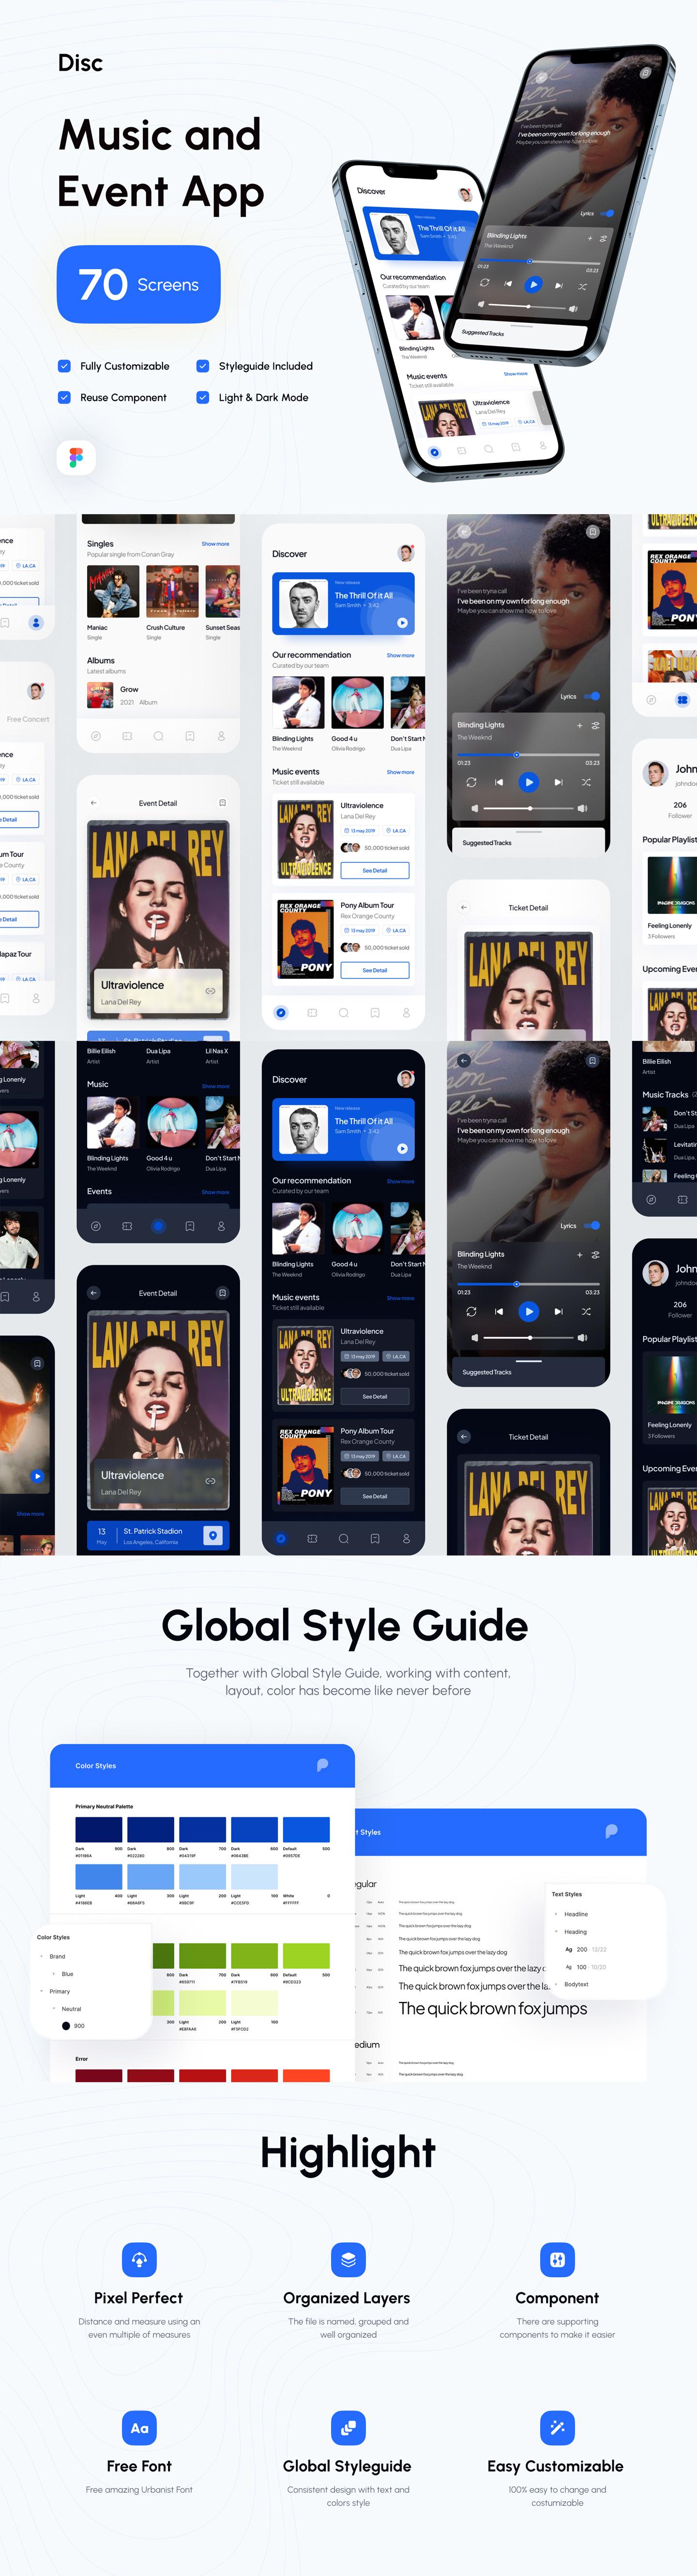This screenshot has width=697, height=2576.
Task: Expand Brand in Color Styles panel
Action: [42, 1956]
